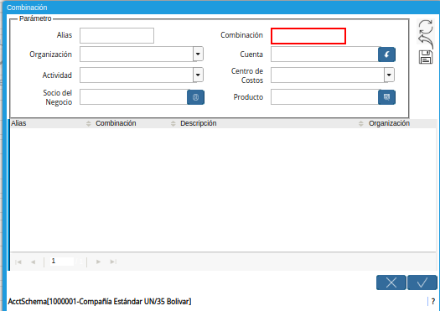Viewport: 440px width, 311px height.
Task: Go to the last results page
Action: [x=113, y=262]
